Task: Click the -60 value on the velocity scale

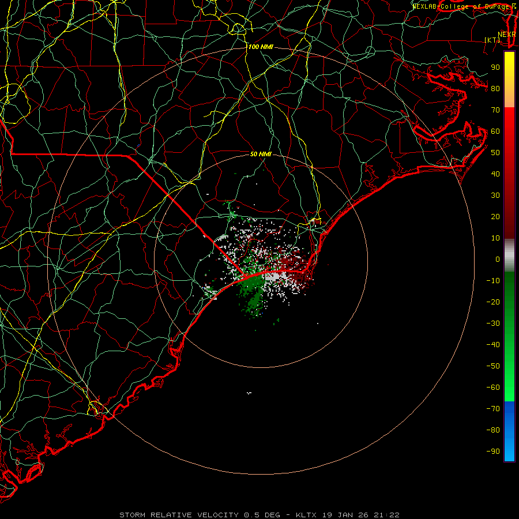Action: [x=493, y=388]
